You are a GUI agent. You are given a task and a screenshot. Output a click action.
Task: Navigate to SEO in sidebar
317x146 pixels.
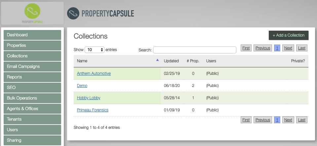click(32, 88)
